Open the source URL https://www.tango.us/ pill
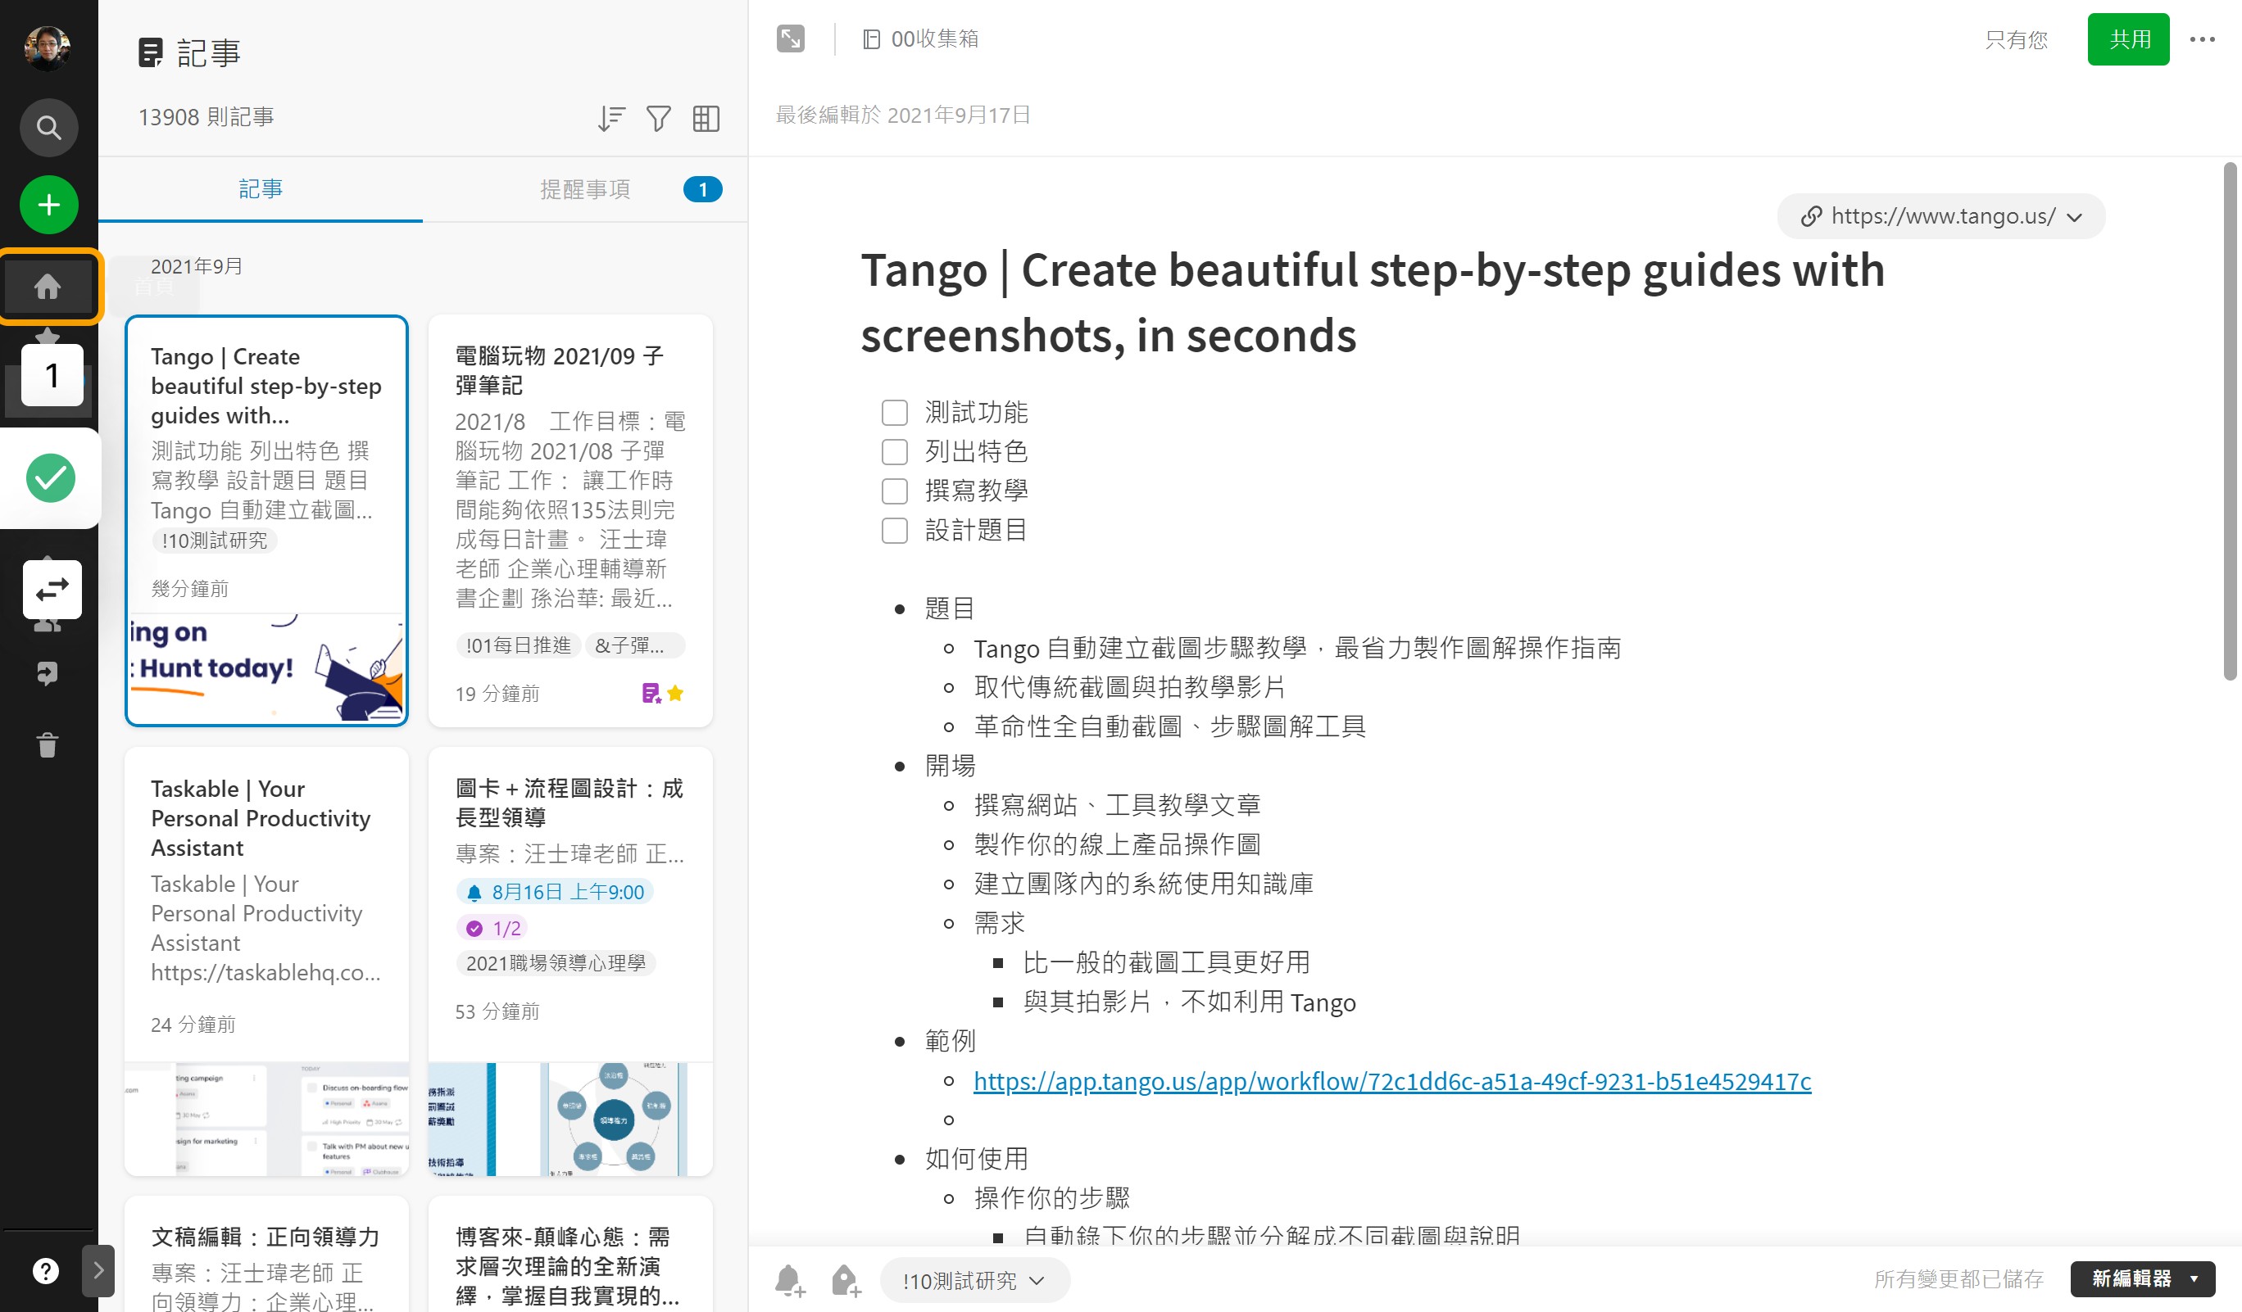This screenshot has width=2242, height=1312. coord(1941,216)
